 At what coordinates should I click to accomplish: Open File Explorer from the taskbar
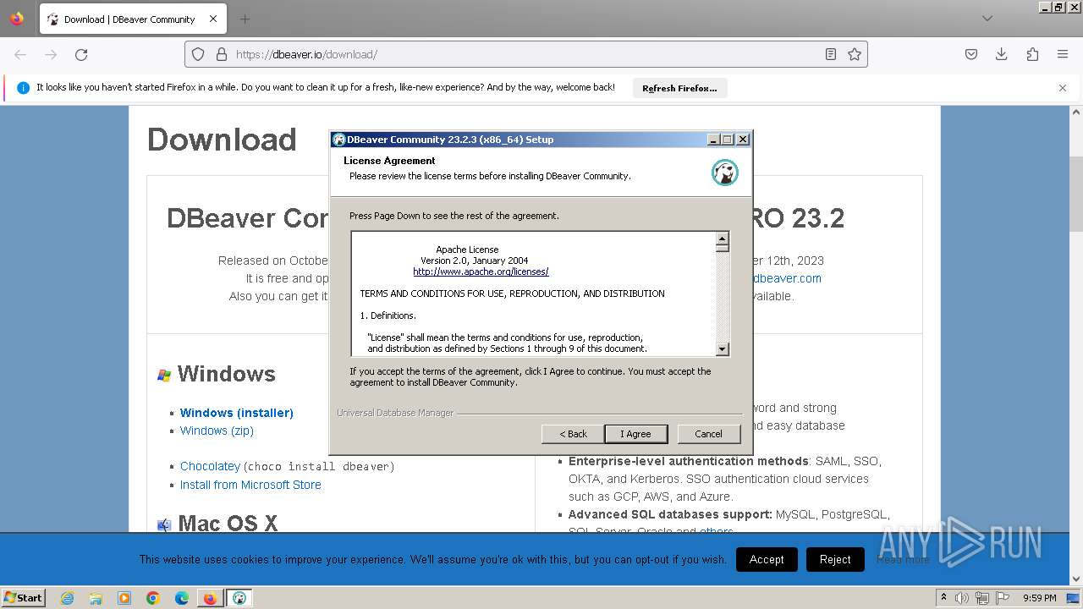pyautogui.click(x=96, y=598)
